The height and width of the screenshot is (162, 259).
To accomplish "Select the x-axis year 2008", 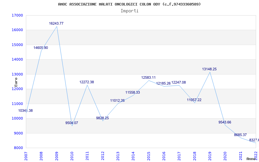I will pos(41,156).
